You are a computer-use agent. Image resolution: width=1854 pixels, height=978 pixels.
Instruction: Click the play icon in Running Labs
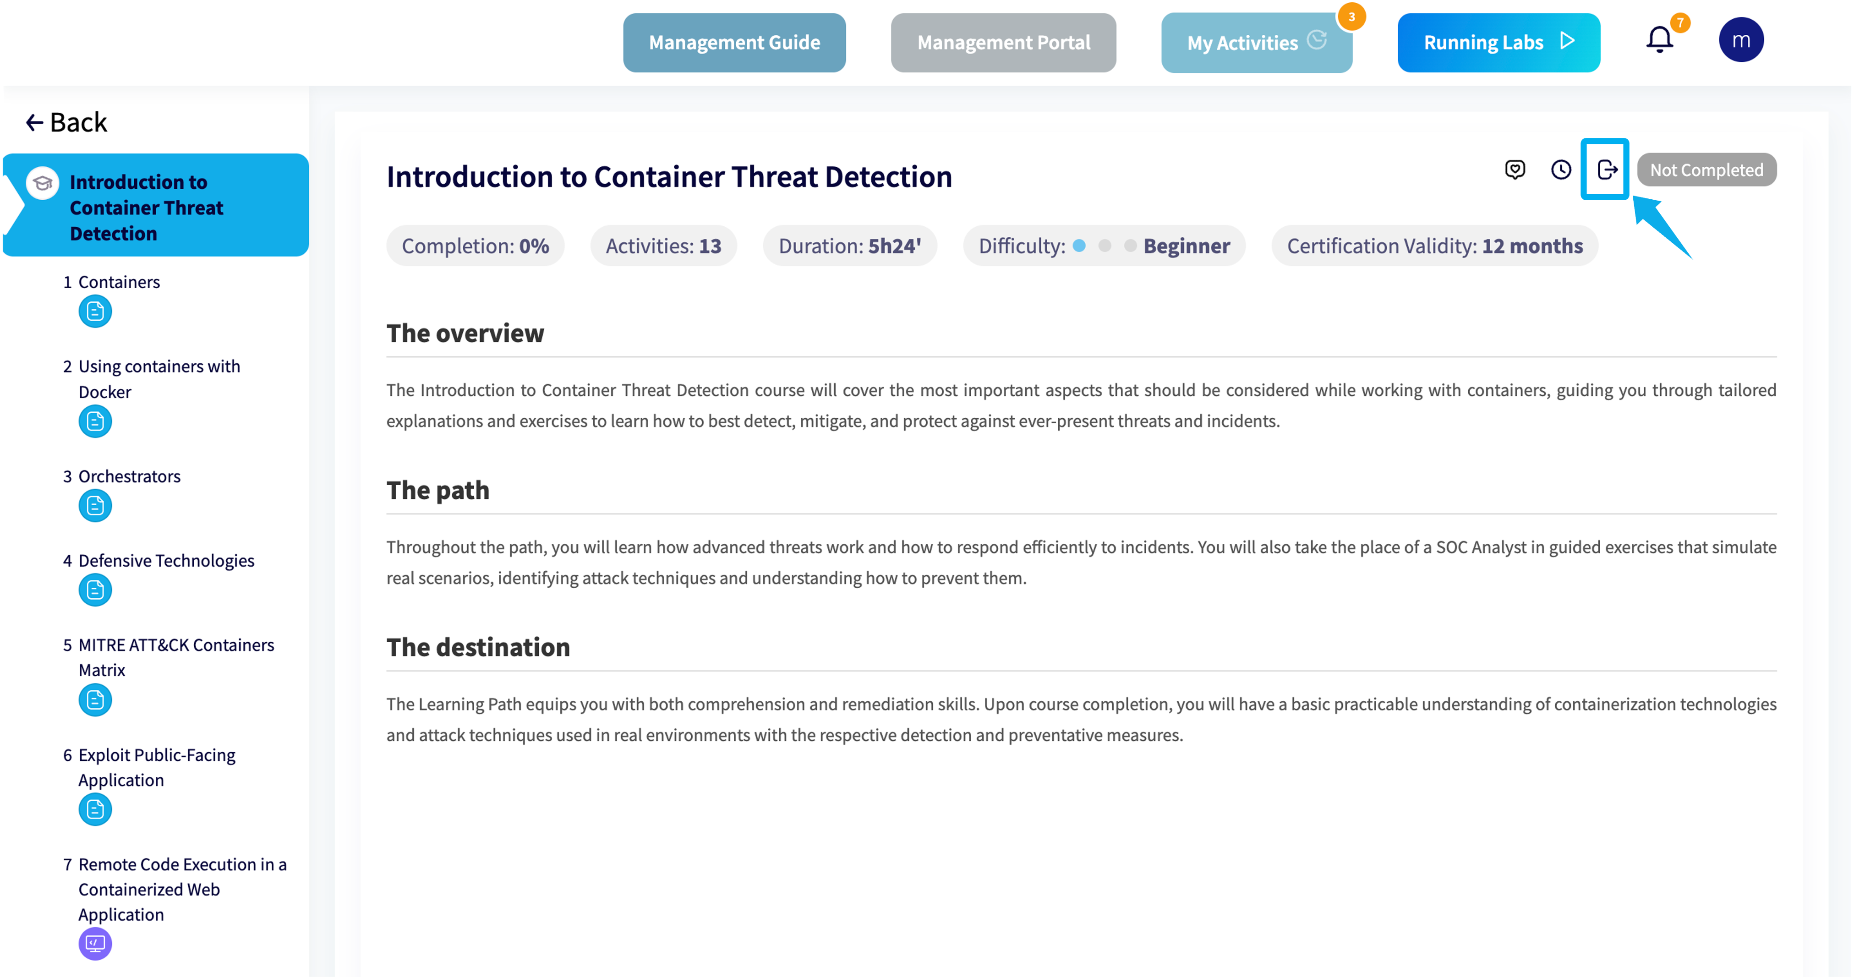1568,40
